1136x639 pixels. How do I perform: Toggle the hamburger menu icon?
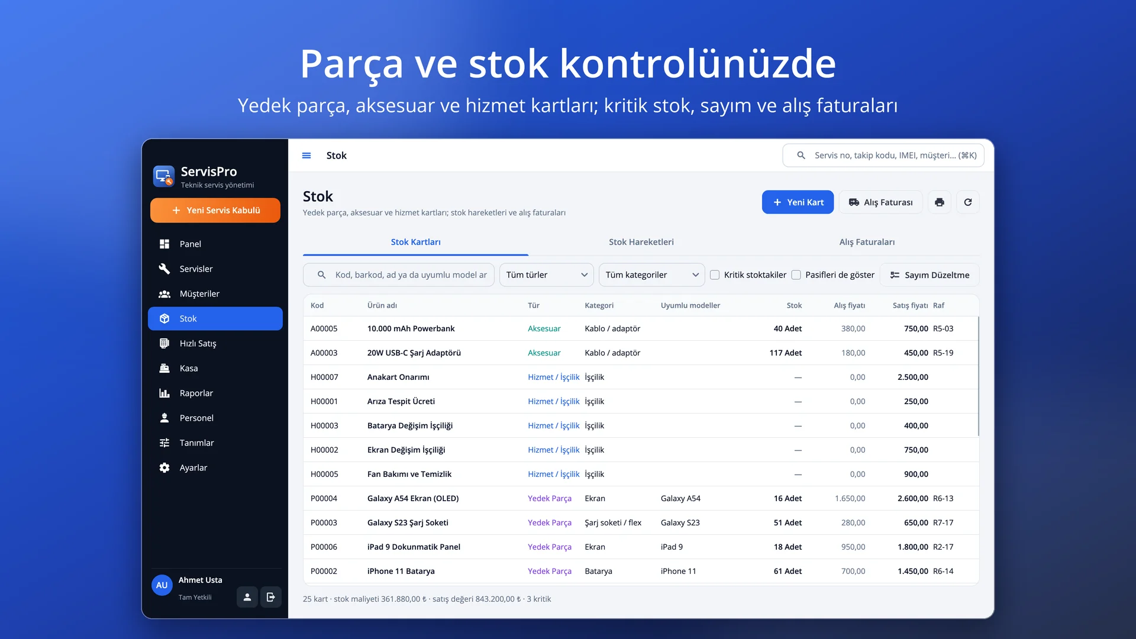[x=306, y=156]
